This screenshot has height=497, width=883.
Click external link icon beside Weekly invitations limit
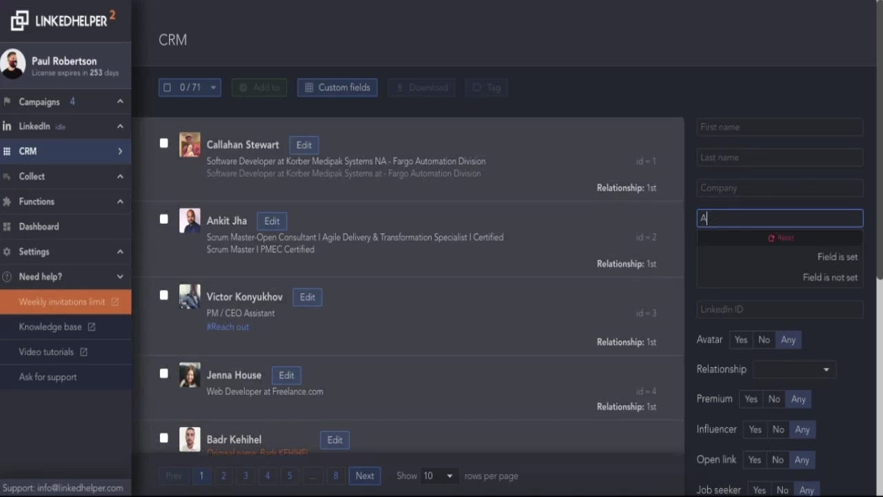coord(115,302)
